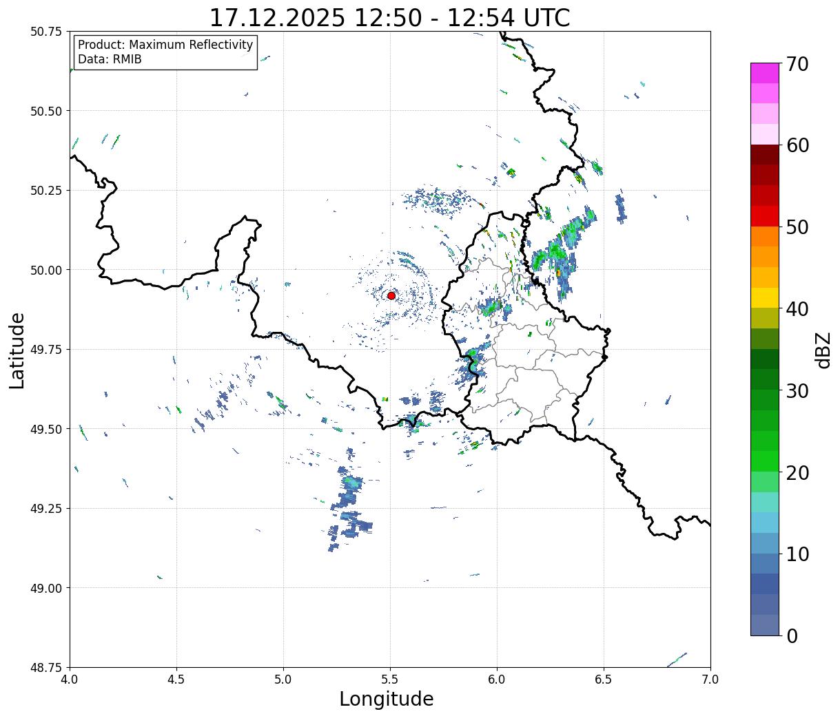The height and width of the screenshot is (716, 840).
Task: Click the dark maroon colorbar swatch below 60
Action: click(x=765, y=154)
